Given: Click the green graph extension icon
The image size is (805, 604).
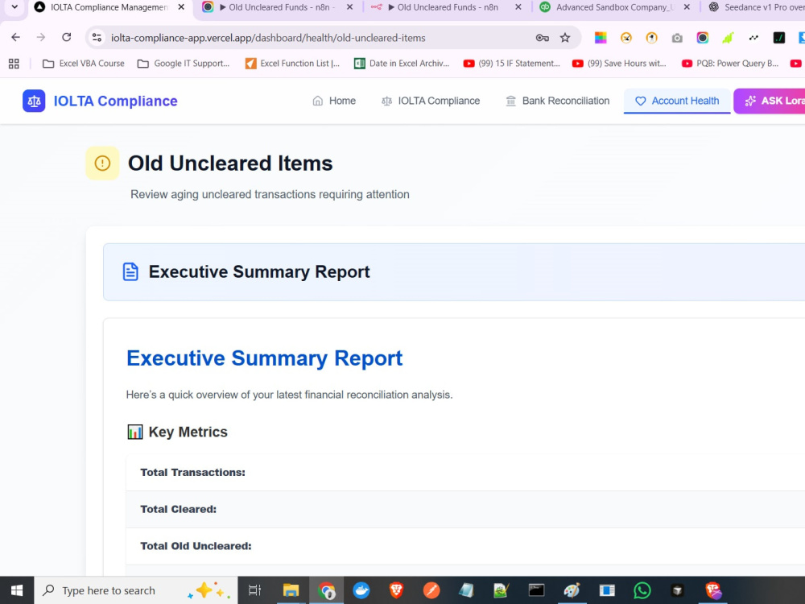Looking at the screenshot, I should point(728,38).
